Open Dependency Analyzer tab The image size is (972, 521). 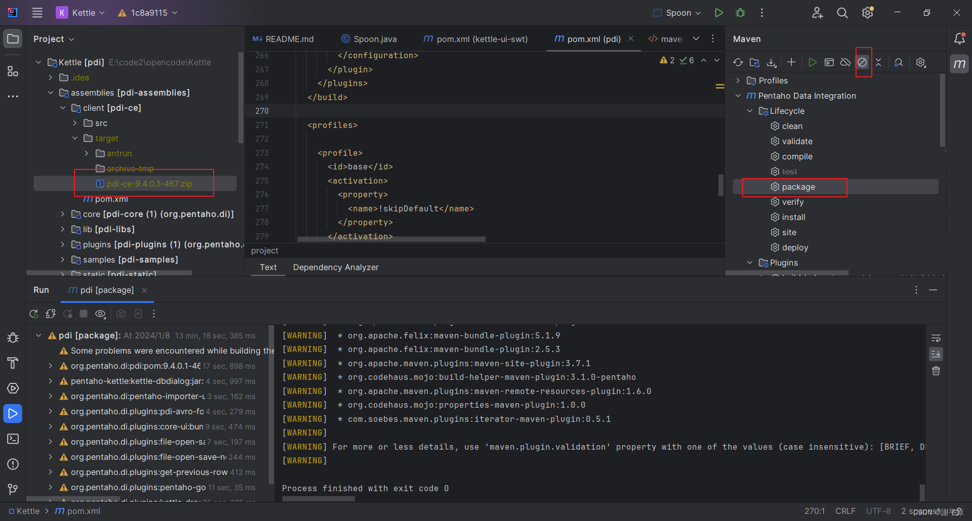click(x=336, y=267)
